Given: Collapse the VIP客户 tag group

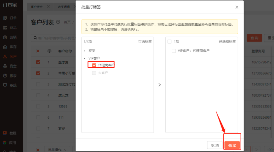Looking at the screenshot, I should (x=85, y=58).
